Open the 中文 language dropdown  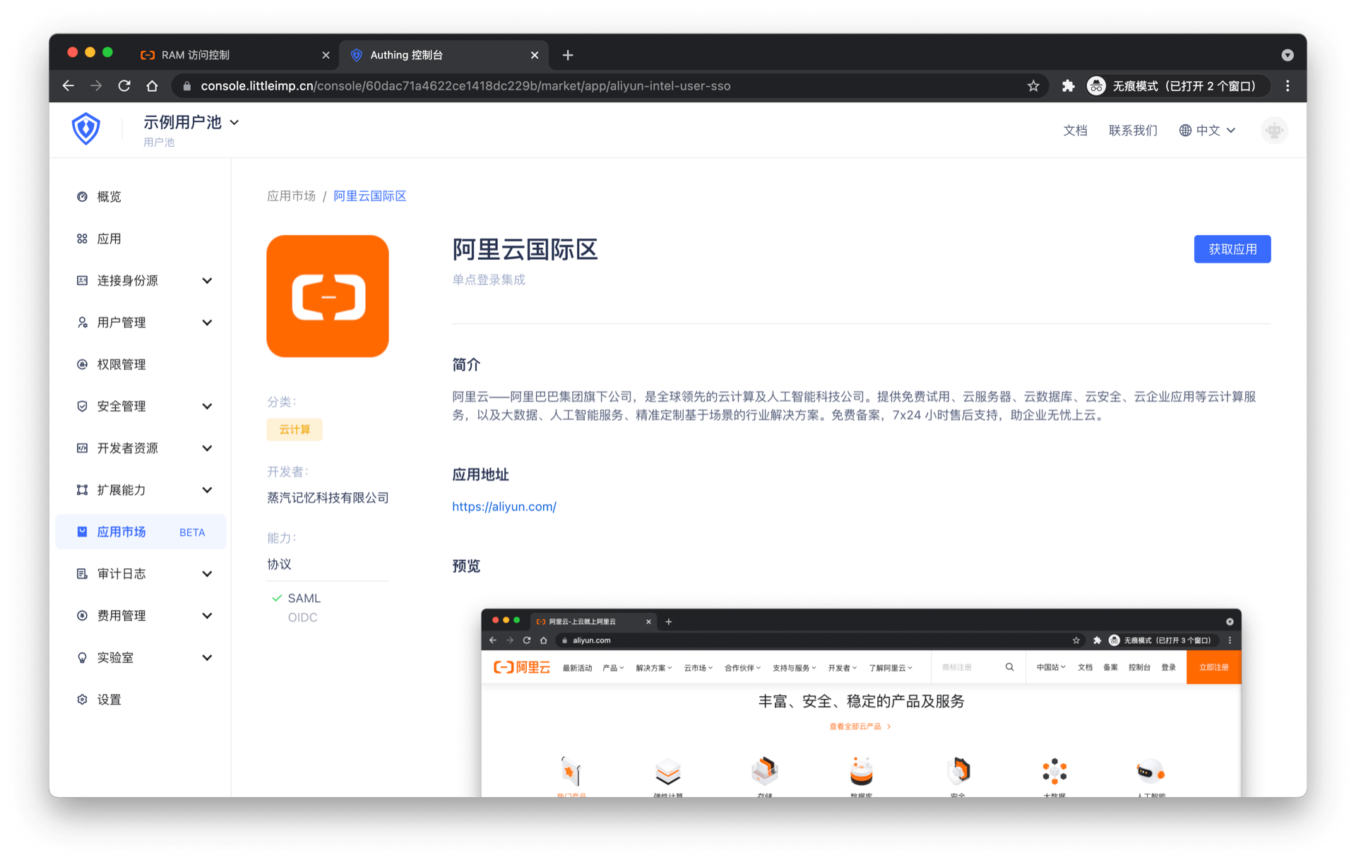(x=1208, y=131)
